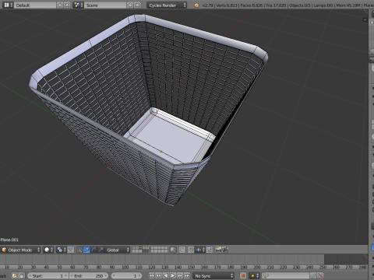Open the snap element type selector
The width and height of the screenshot is (374, 280).
coord(200,250)
